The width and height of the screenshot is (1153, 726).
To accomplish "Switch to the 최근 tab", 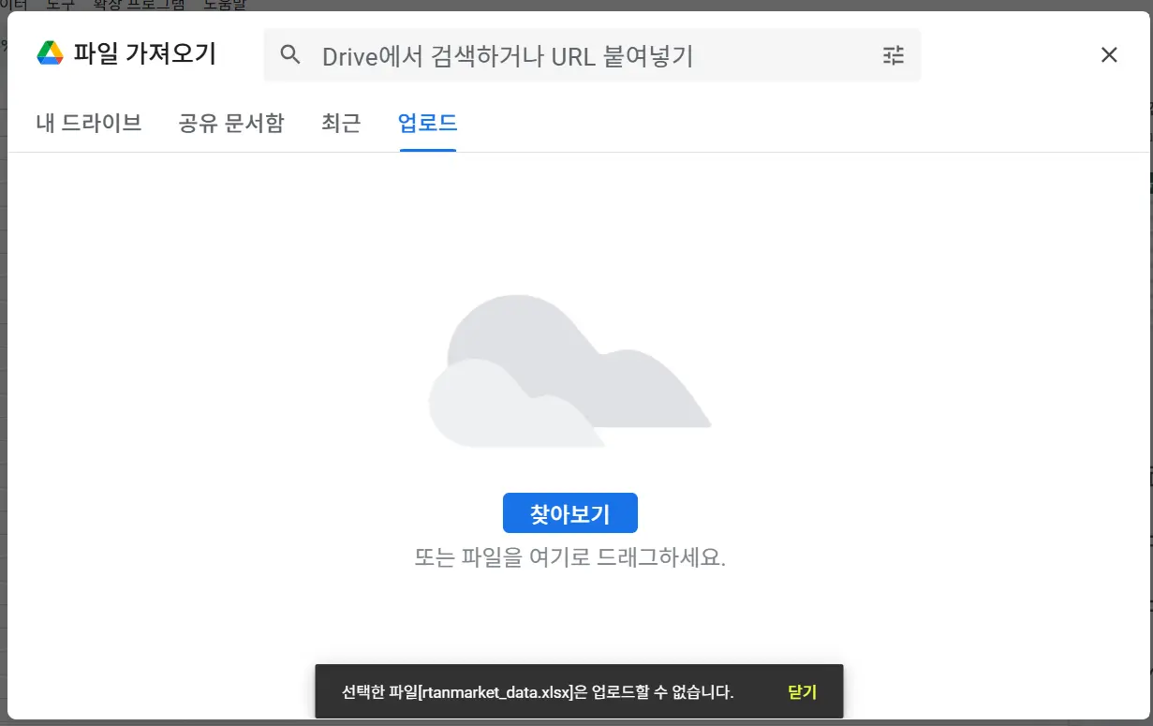I will 341,123.
